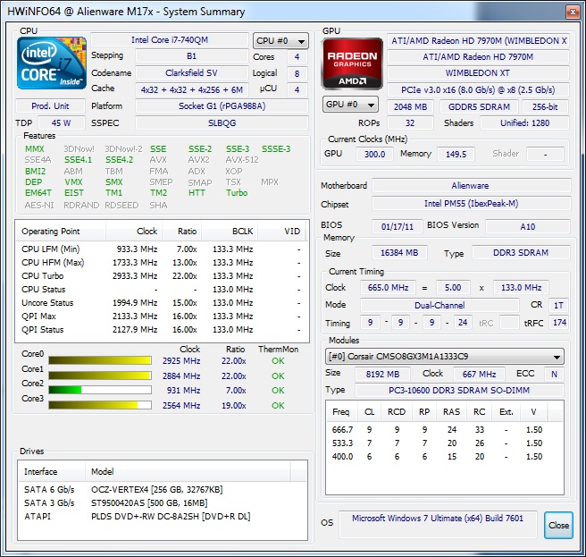Click the Core0 usage bar
This screenshot has height=557, width=586.
[100, 360]
